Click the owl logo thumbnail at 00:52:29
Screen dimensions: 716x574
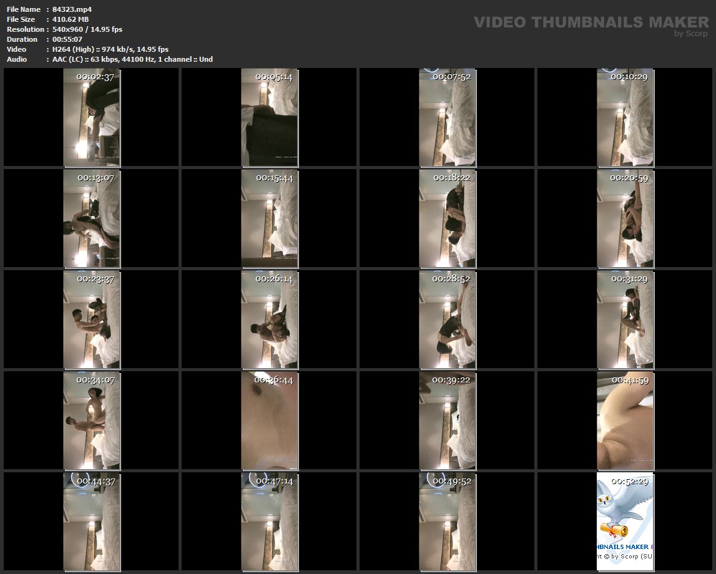(625, 522)
